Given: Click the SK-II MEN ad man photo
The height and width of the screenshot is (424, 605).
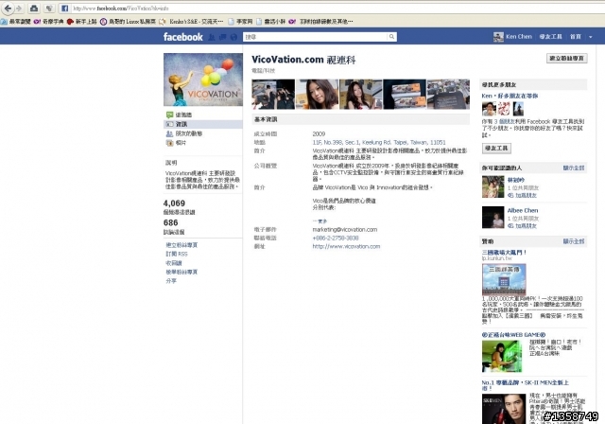Looking at the screenshot, I should tap(504, 409).
